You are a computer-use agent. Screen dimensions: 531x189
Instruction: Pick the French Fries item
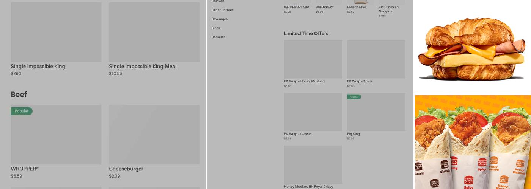pos(357,7)
